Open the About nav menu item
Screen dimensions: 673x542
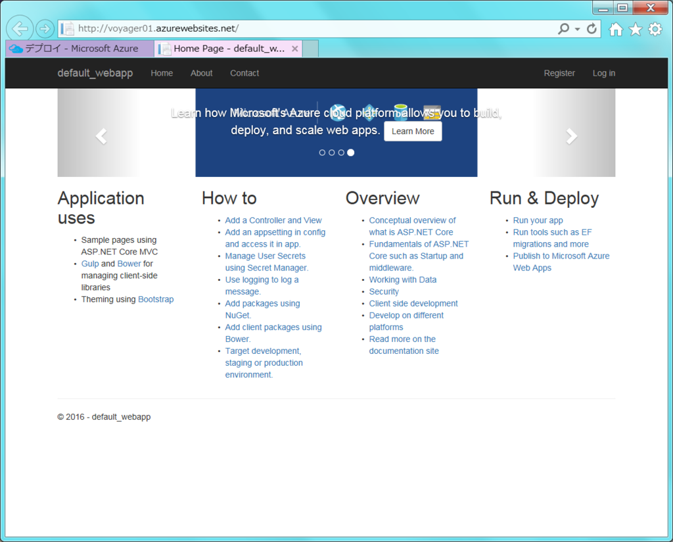(x=202, y=73)
